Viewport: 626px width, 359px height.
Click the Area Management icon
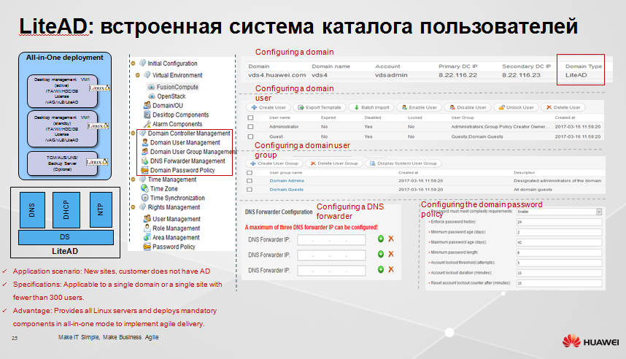click(147, 237)
